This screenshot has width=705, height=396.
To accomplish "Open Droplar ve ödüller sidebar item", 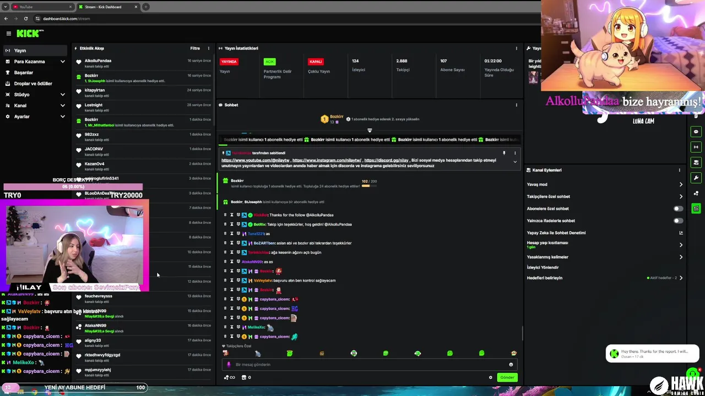I will click(x=36, y=84).
